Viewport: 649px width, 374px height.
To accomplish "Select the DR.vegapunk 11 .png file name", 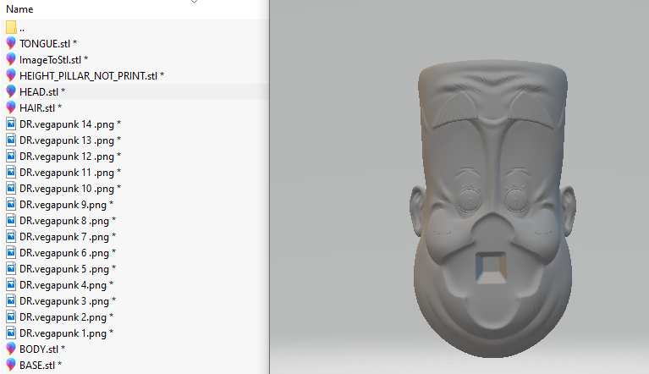I will [x=70, y=173].
